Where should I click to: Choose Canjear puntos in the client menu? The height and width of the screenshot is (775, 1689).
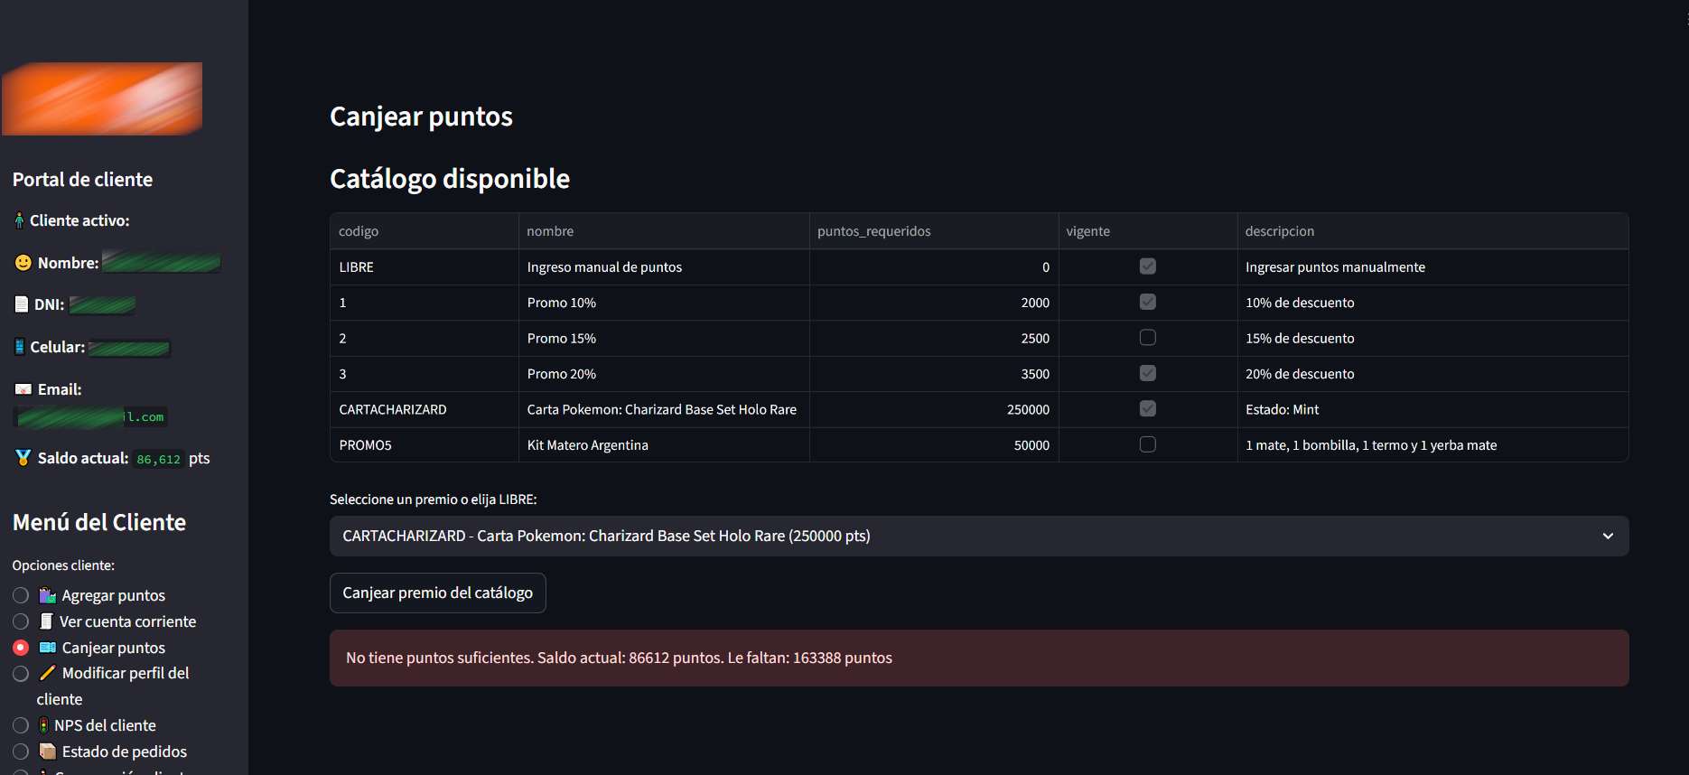coord(21,648)
